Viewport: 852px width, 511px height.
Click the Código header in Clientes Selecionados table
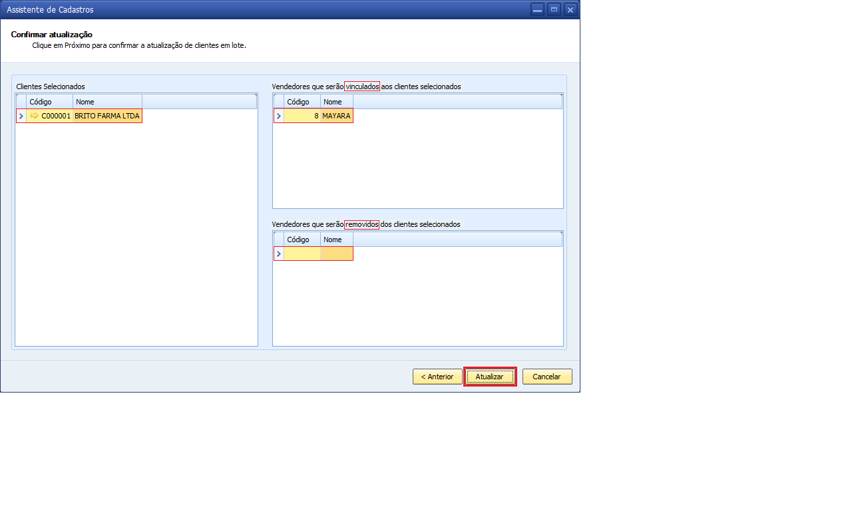(x=50, y=102)
